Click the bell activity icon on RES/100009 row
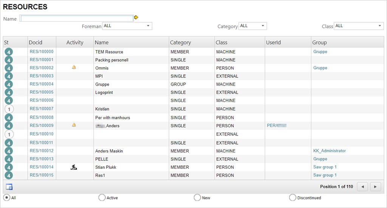Viewport: 387px width, 208px height. [74, 125]
